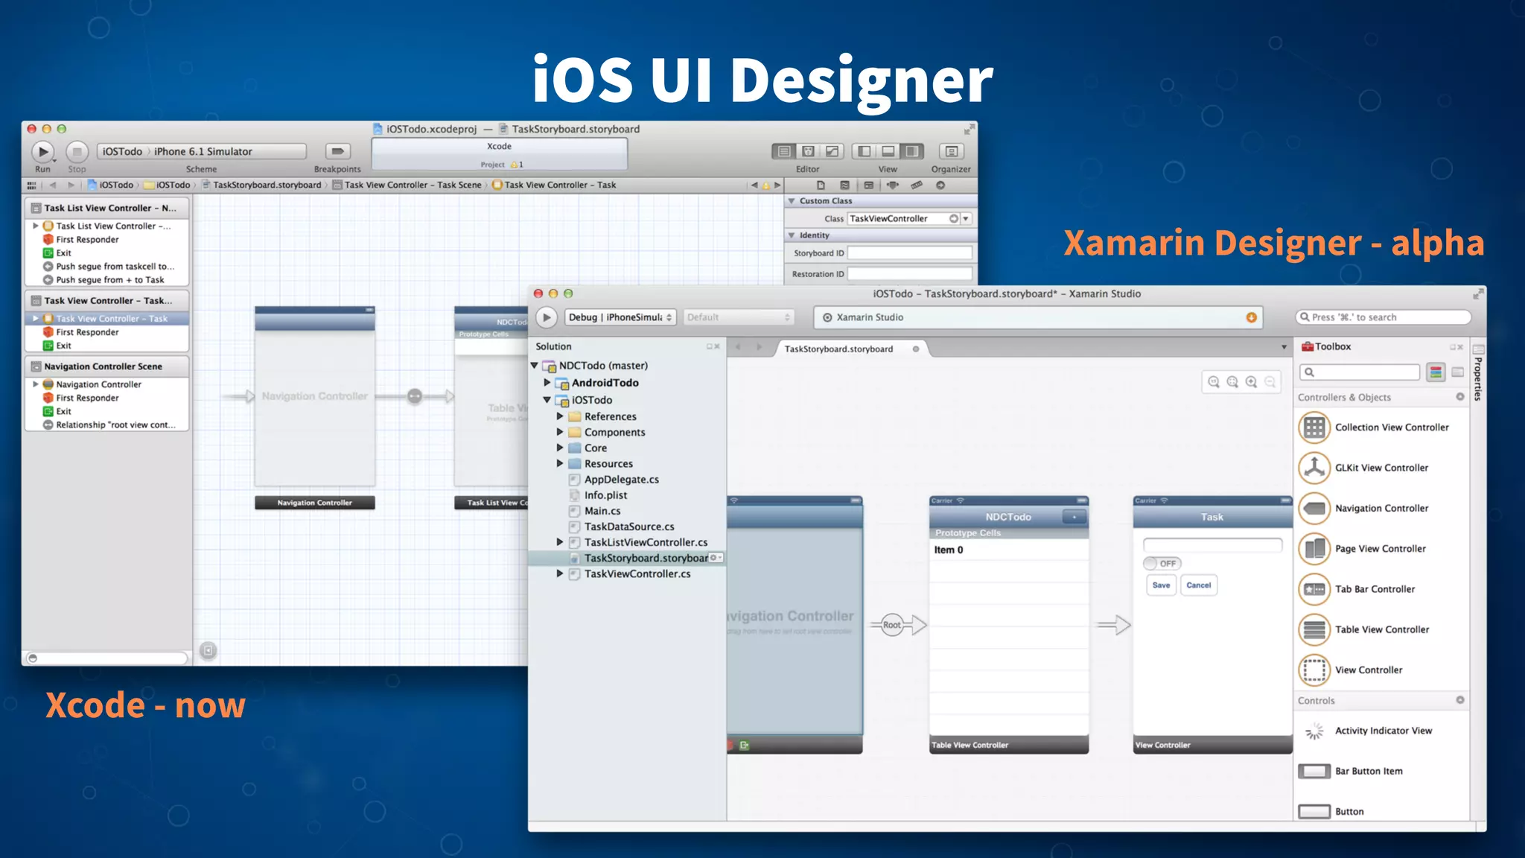Select Xcode version editor icon
The height and width of the screenshot is (858, 1525).
832,152
